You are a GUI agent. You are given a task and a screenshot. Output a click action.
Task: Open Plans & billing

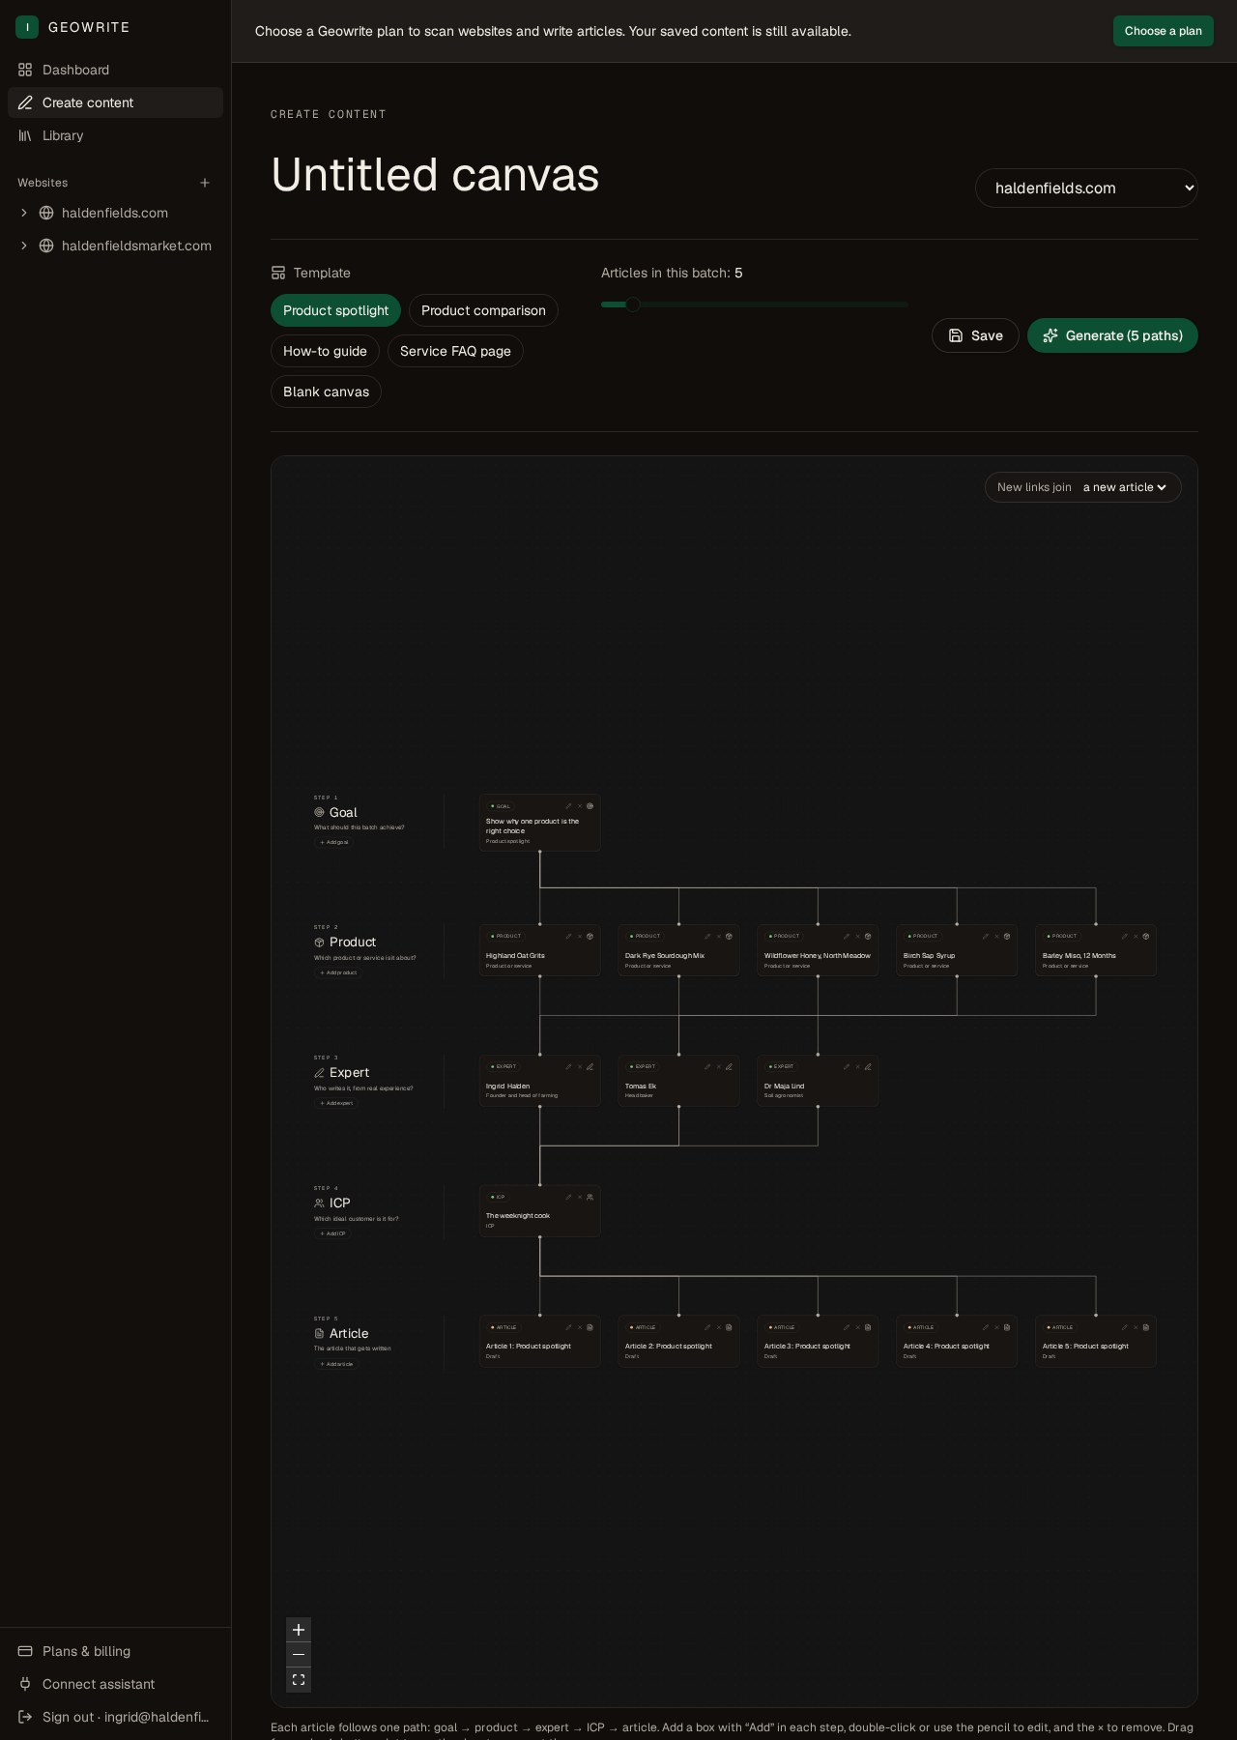[115, 1651]
